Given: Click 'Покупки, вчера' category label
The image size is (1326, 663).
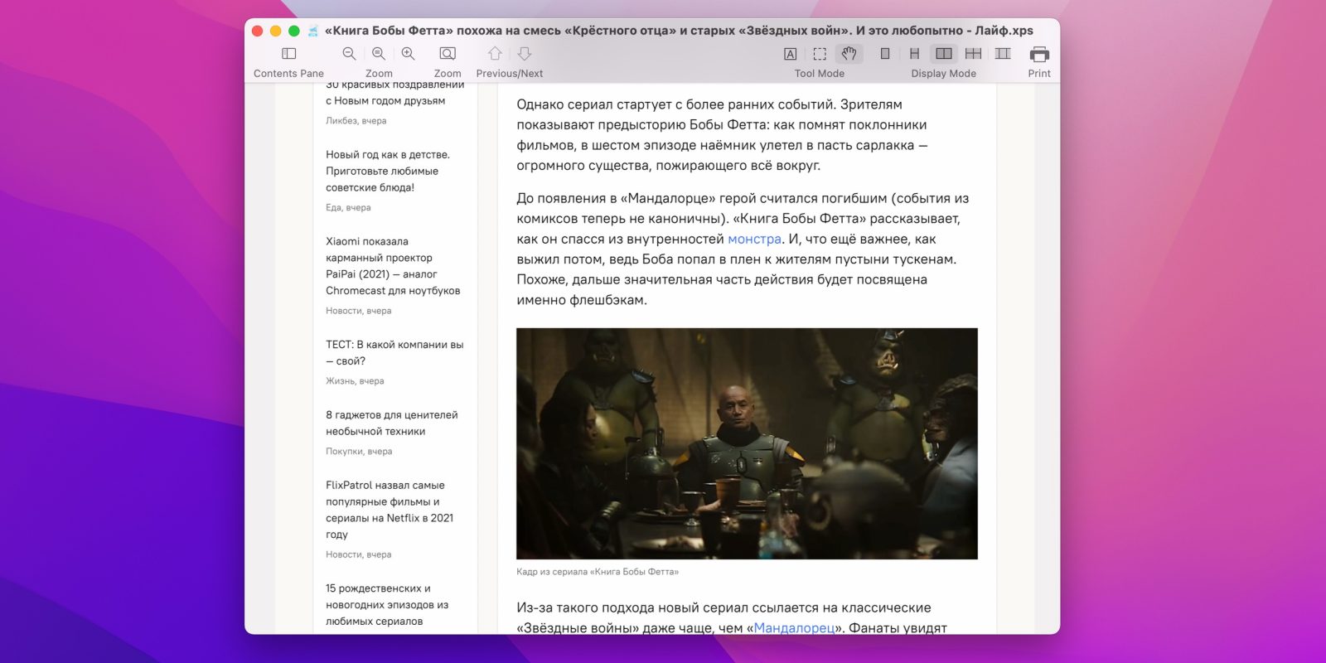Looking at the screenshot, I should click(359, 452).
